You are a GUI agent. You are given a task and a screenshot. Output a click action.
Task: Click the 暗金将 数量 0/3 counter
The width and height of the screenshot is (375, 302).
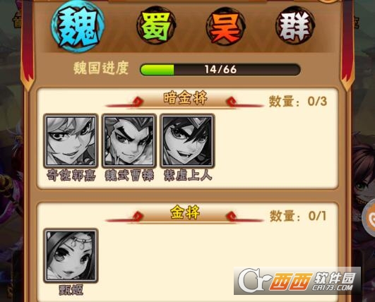pos(298,102)
